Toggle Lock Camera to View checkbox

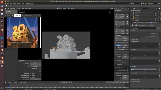[x=128, y=70]
